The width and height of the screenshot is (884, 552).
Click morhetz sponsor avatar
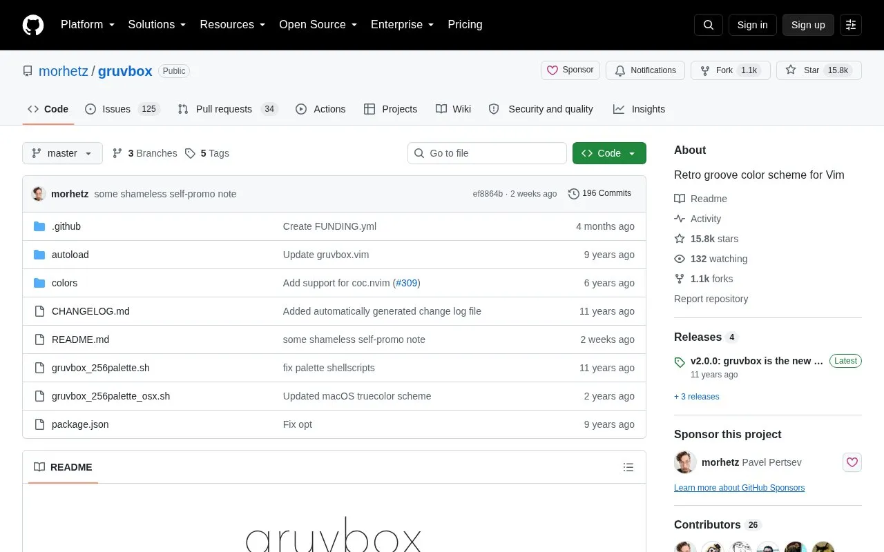[x=685, y=462]
